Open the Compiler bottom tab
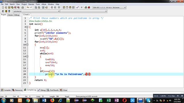Screen dimensions: 184x103 6,90
